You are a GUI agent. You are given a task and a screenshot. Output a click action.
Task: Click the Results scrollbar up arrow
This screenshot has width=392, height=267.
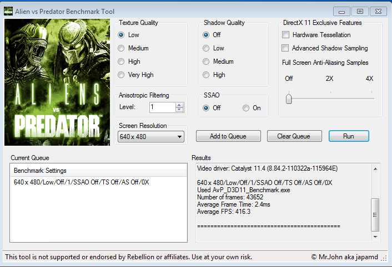(x=375, y=169)
